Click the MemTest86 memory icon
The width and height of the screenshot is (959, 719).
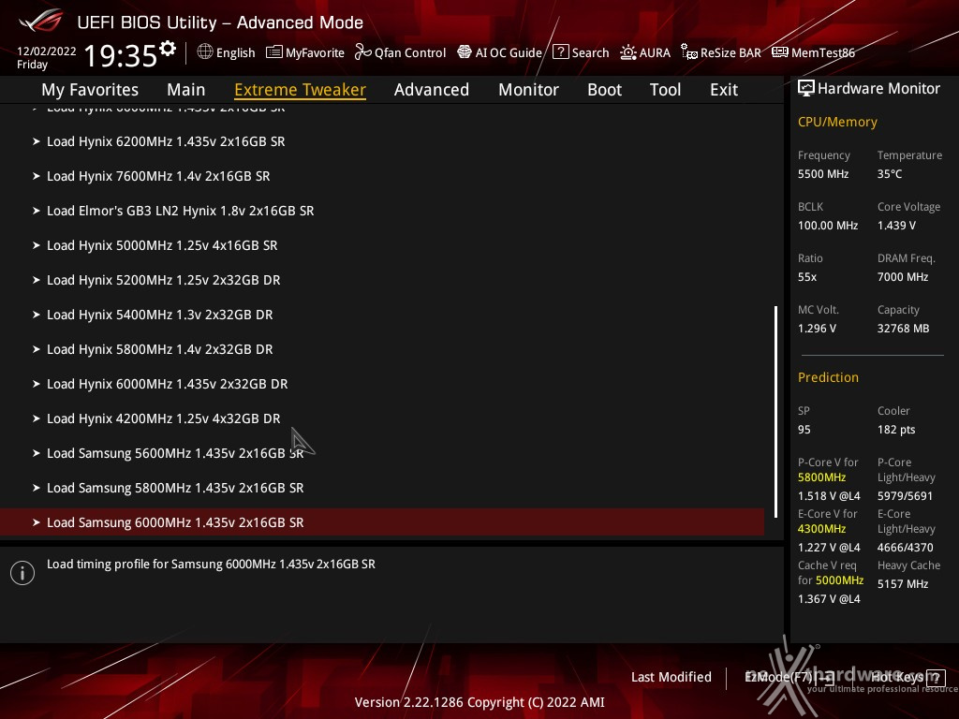tap(780, 52)
